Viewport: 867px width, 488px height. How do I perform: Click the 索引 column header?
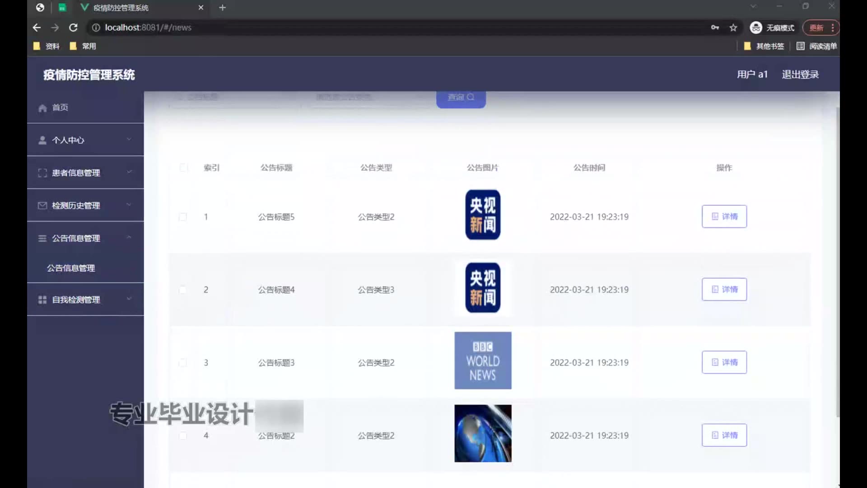211,168
